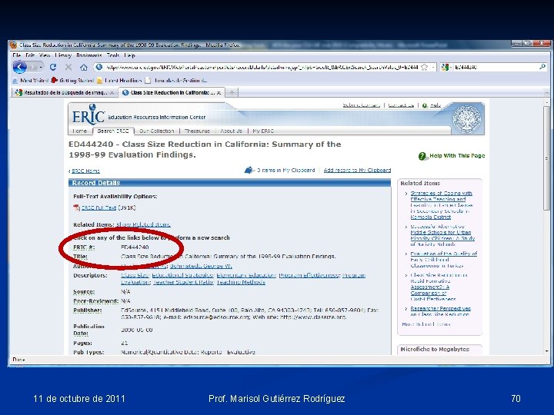This screenshot has height=415, width=554.
Task: Select the Thesaurus navigation tab
Action: click(197, 131)
